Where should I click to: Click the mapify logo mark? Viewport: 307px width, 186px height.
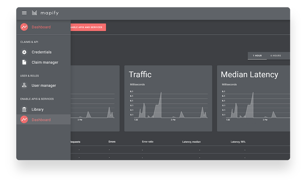coord(35,13)
